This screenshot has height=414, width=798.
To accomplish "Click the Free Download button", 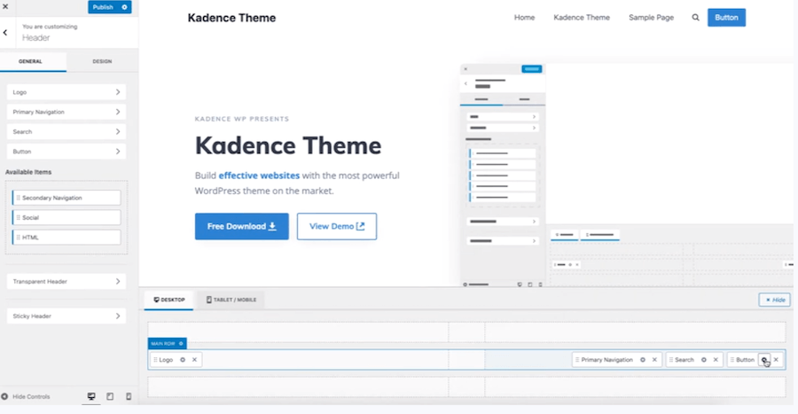I will tap(242, 226).
